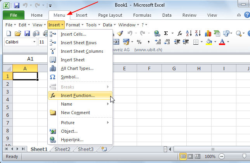Click the PivotTable icon in toolbar
This screenshot has height=163, width=250.
coord(217,33)
